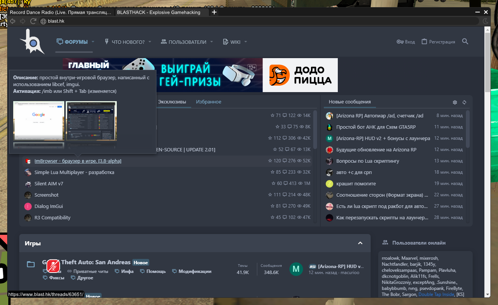The height and width of the screenshot is (305, 498).
Task: Open a new browser tab with plus
Action: 214,12
